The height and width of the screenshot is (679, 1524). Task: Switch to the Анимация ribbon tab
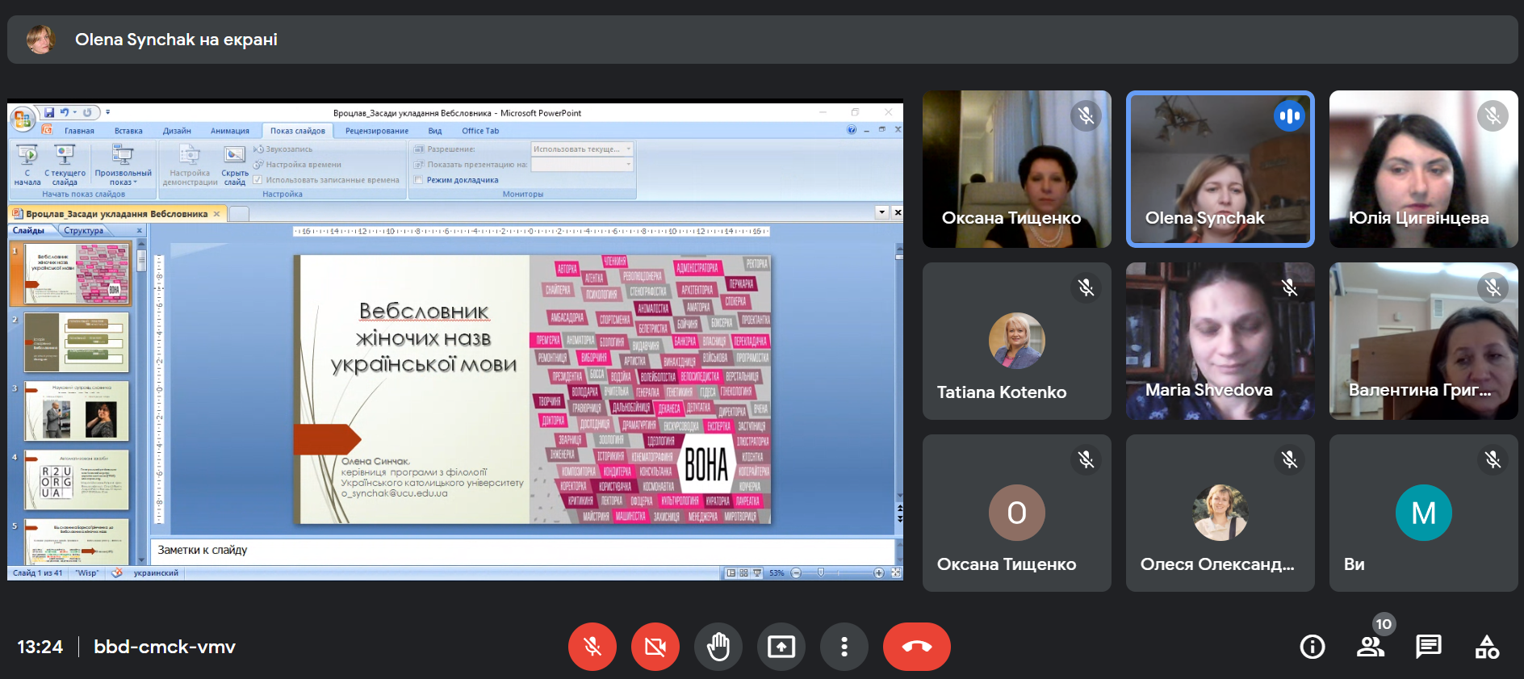(x=229, y=131)
